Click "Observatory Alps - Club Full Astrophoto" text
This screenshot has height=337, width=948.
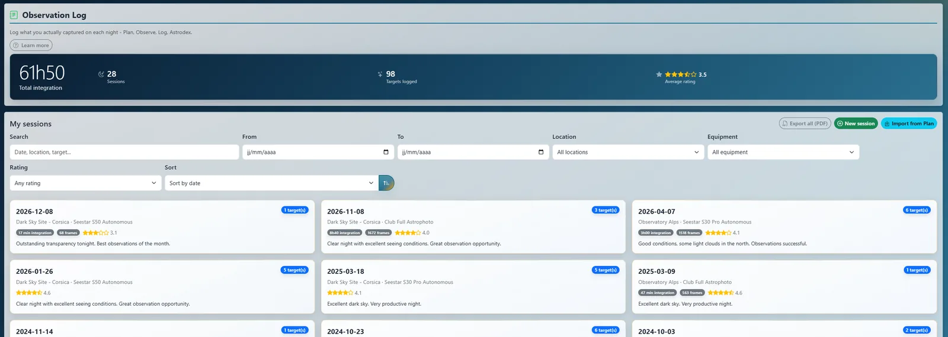tap(685, 282)
